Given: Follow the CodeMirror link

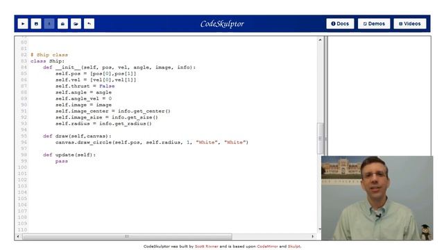Looking at the screenshot, I should tap(267, 247).
